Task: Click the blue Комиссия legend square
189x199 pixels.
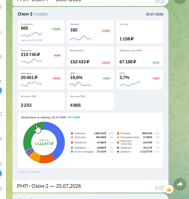Action: tap(72, 133)
